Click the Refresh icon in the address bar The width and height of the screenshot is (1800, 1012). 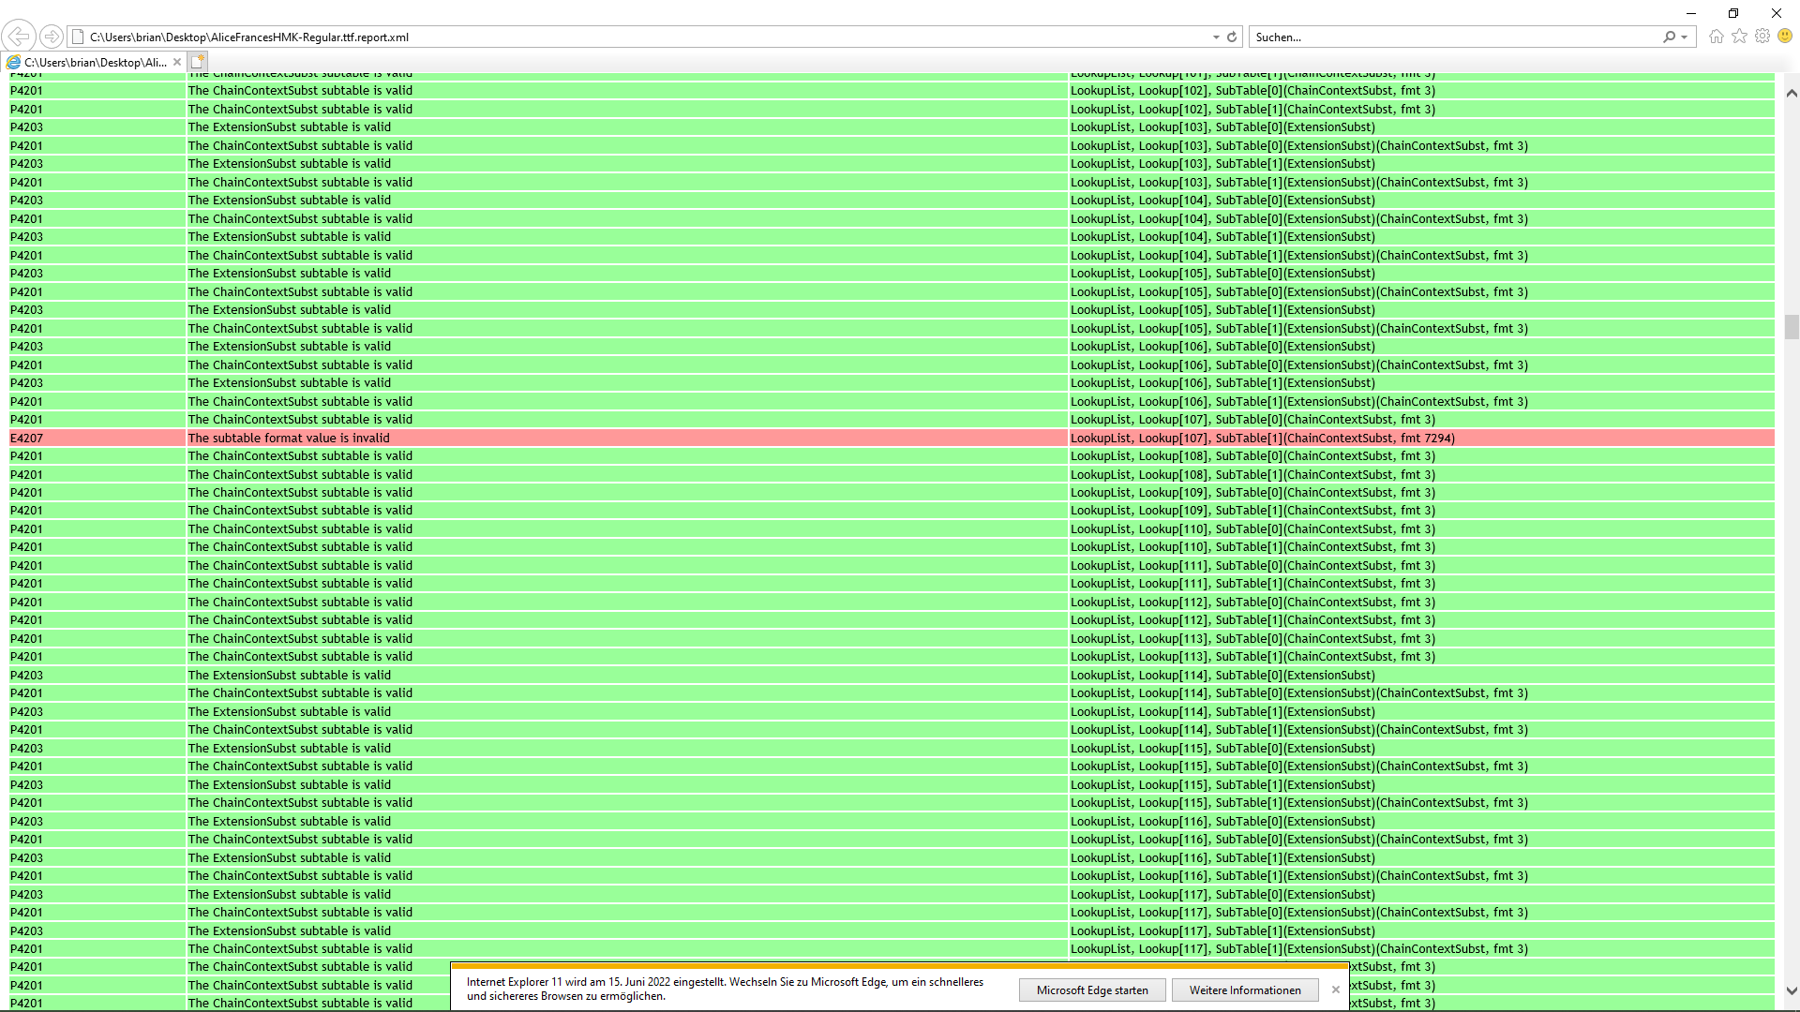click(x=1231, y=37)
